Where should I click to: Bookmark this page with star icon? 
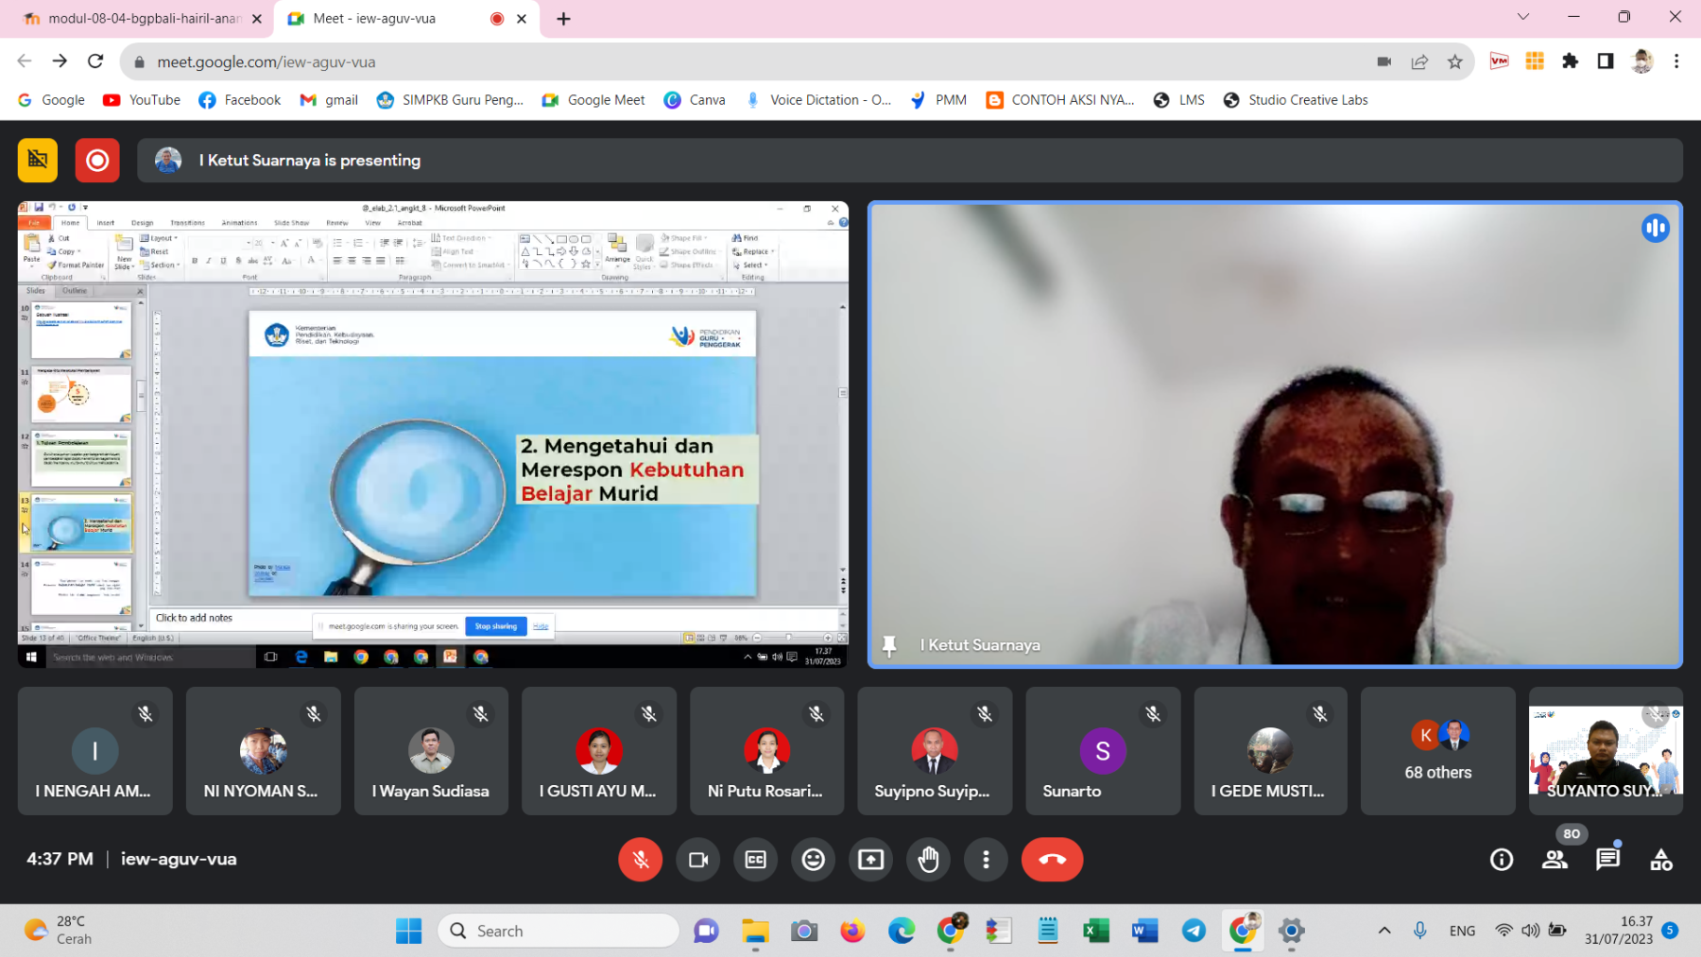1454,62
